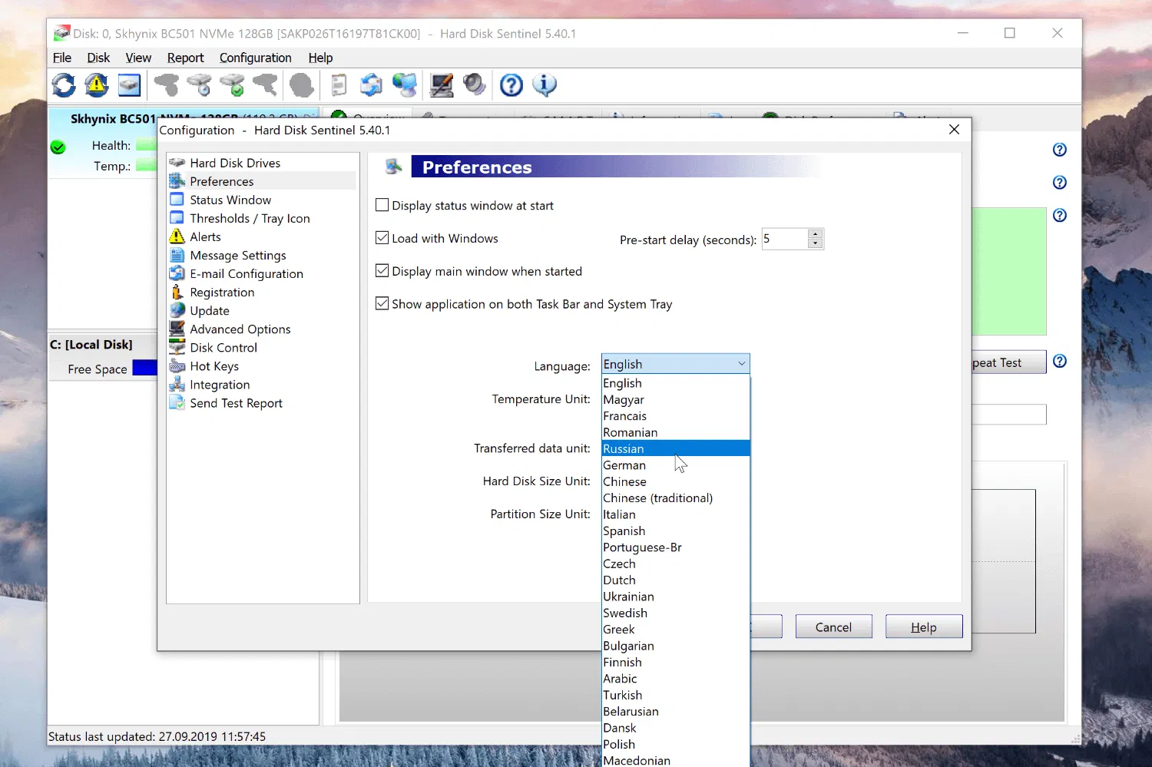Open the warning analysis toolbar icon
This screenshot has width=1152, height=767.
point(95,84)
